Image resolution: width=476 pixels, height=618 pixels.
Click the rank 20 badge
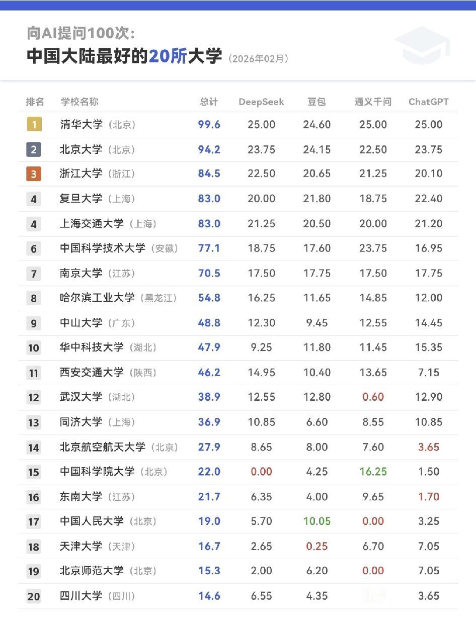point(33,596)
